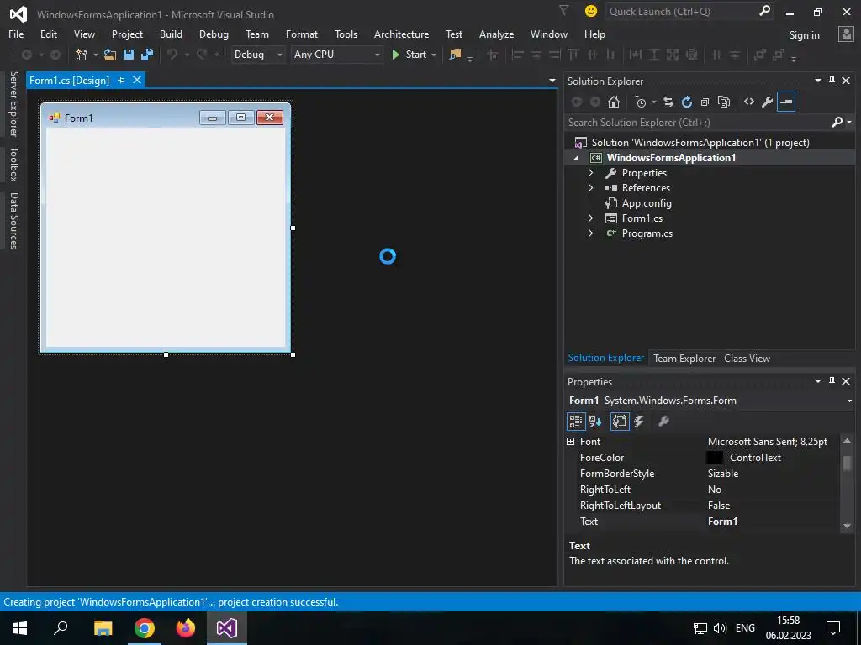Toggle the Preview Selected Items button
Image resolution: width=861 pixels, height=645 pixels.
coord(786,102)
